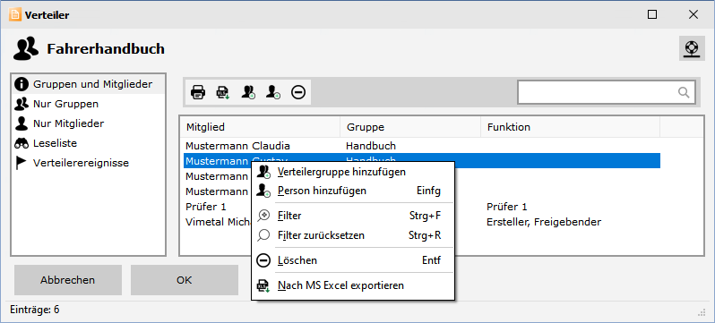The image size is (715, 323).
Task: Click the Verteilerereignisse flag icon
Action: [21, 163]
